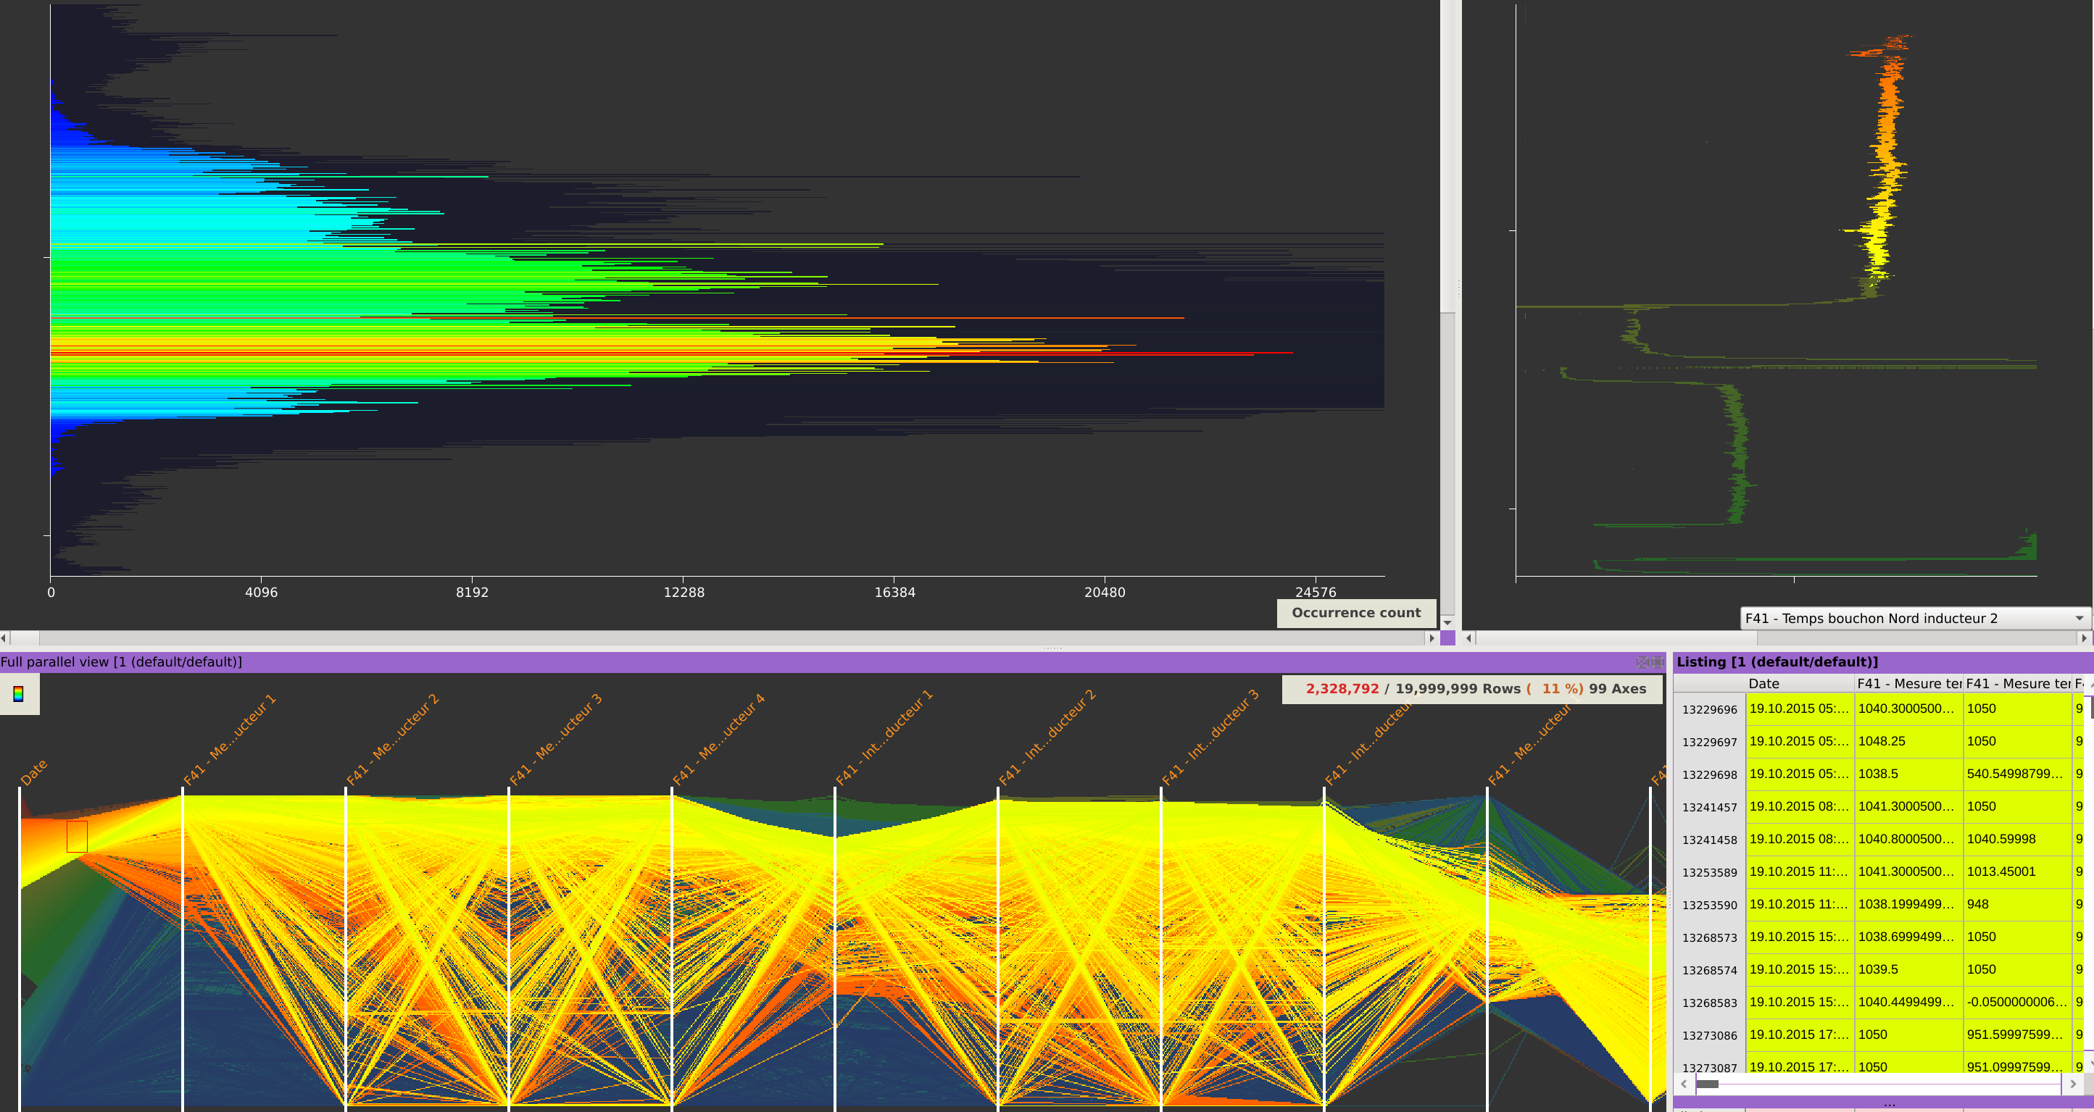This screenshot has width=2094, height=1112.
Task: Click the rainbow color gradient icon
Action: click(x=18, y=694)
